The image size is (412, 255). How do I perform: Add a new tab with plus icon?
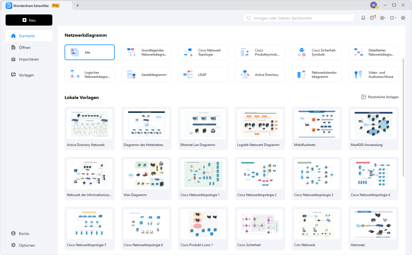tap(77, 5)
